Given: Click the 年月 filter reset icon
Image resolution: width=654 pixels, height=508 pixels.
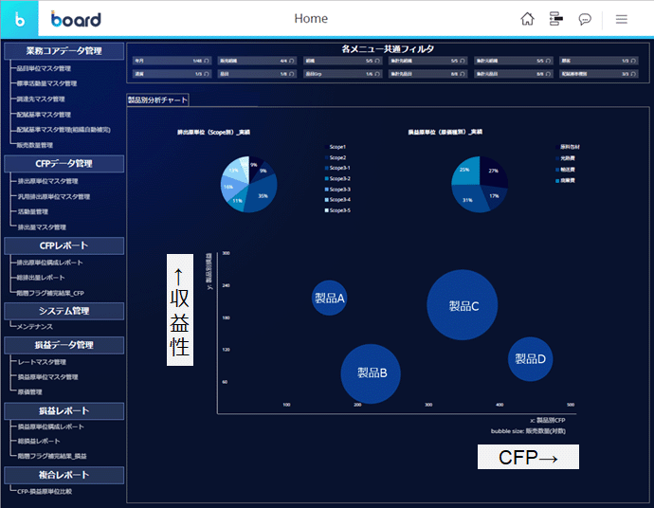Looking at the screenshot, I should (x=207, y=61).
